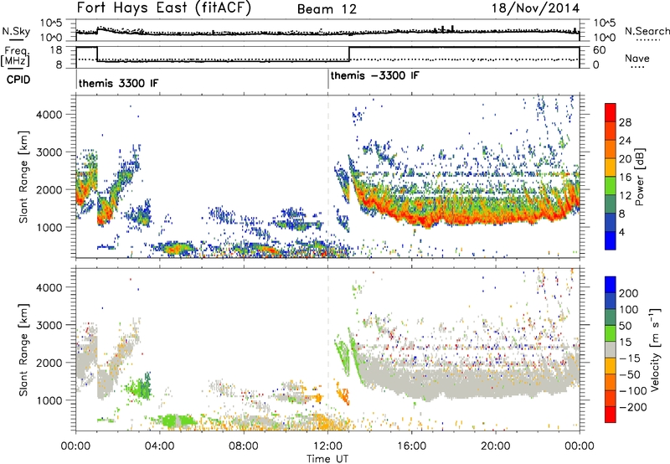
Task: Click the Slant Range label on power plot
Action: [23, 177]
